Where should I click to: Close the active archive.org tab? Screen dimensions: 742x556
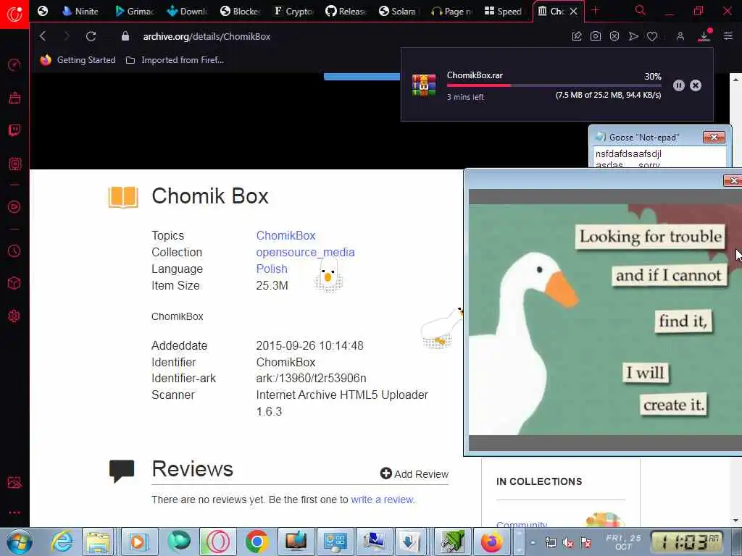(x=574, y=11)
